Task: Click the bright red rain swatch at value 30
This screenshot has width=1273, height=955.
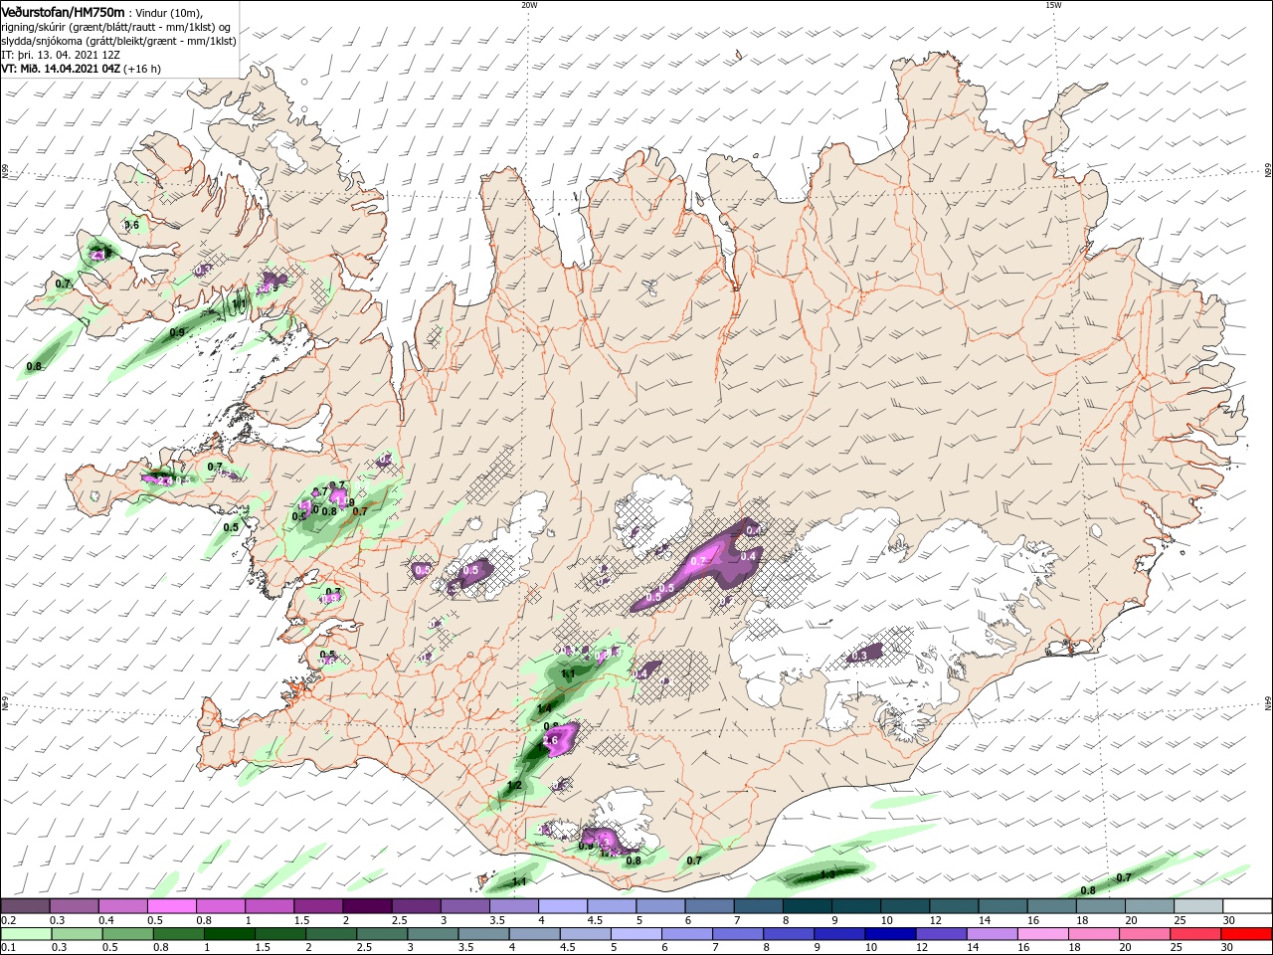Action: coord(1245,933)
